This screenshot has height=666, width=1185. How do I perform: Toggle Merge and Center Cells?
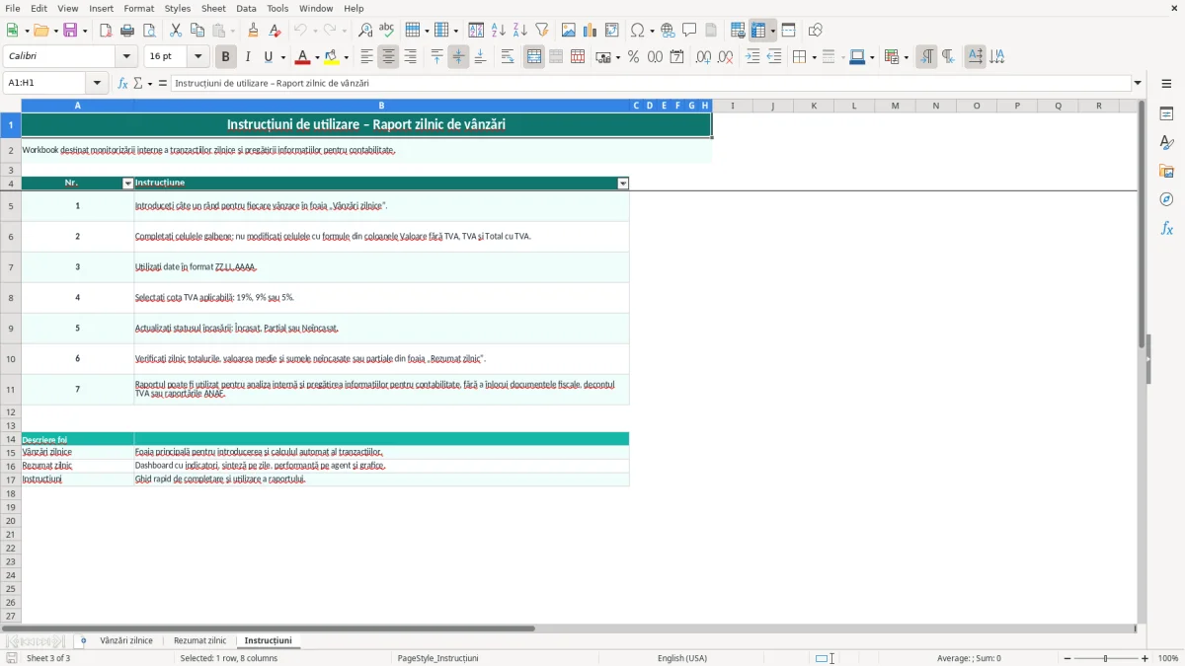tap(534, 57)
